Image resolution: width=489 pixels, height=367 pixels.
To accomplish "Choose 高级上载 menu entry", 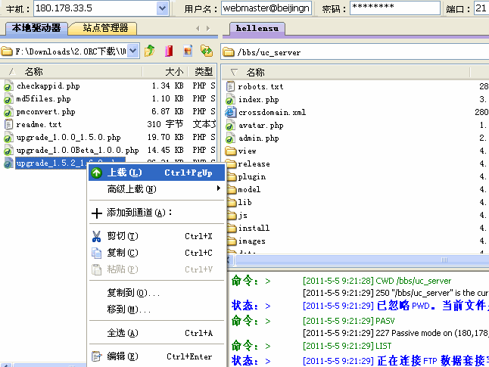I will (x=157, y=189).
